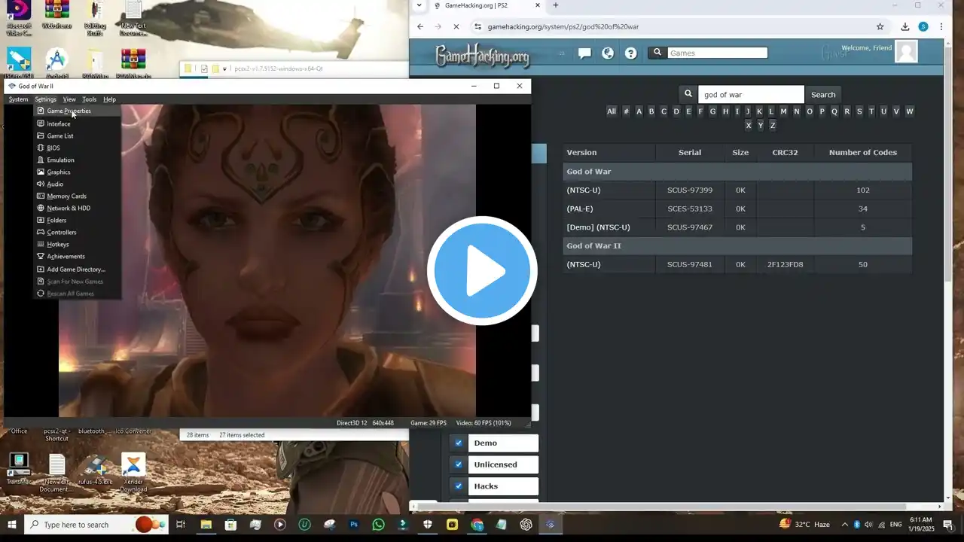The image size is (964, 542).
Task: Bookmark this page with star icon
Action: point(880,26)
